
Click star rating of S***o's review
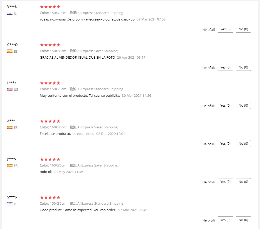pyautogui.click(x=50, y=197)
